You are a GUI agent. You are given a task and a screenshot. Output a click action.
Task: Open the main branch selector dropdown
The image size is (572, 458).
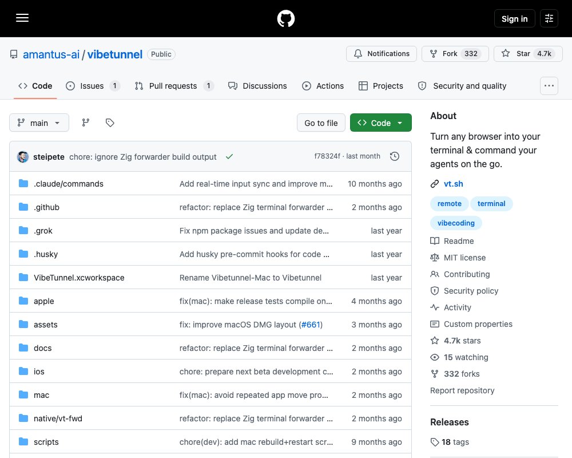pos(39,123)
